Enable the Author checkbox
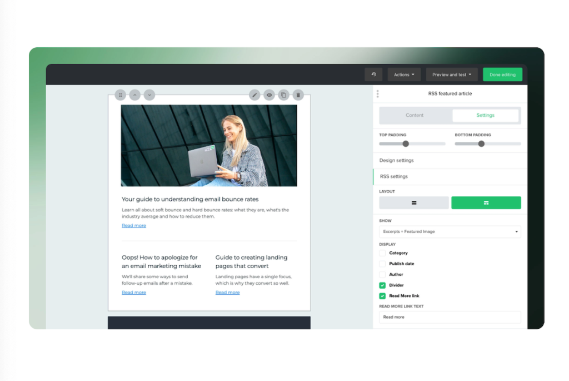569x381 pixels. pos(382,275)
